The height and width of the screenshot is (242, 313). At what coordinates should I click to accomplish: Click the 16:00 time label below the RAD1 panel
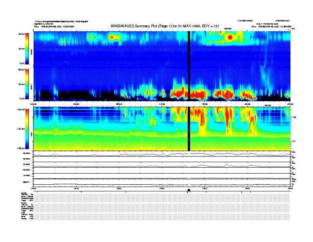[x=205, y=104]
